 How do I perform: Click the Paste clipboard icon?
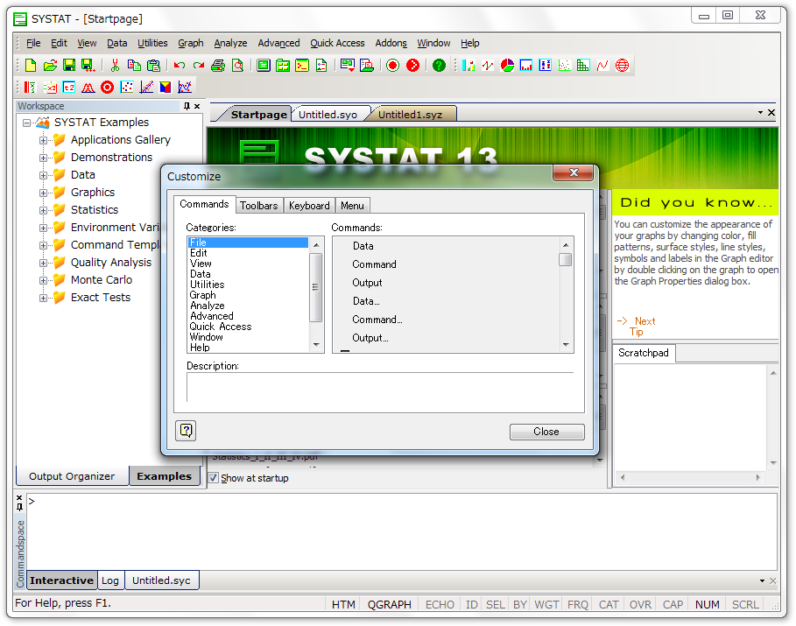click(x=153, y=66)
